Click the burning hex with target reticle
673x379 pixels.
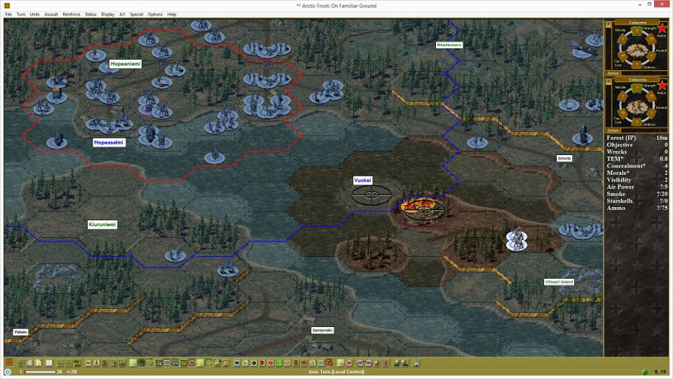click(x=424, y=209)
